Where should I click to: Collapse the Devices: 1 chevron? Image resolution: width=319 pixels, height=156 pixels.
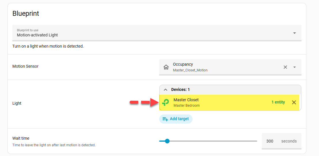[x=166, y=90]
